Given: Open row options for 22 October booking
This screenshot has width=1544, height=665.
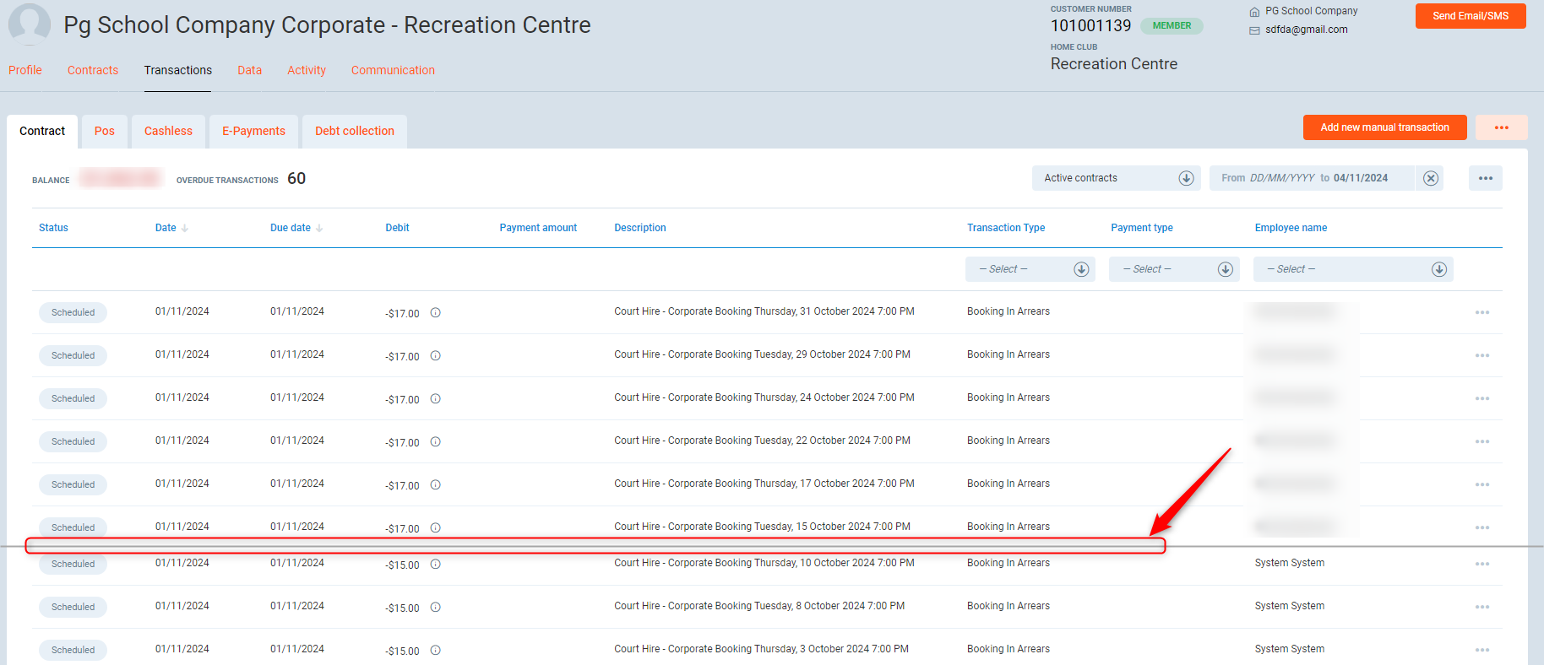Looking at the screenshot, I should (x=1481, y=441).
